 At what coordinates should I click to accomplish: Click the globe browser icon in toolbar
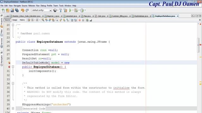coord(55,10)
